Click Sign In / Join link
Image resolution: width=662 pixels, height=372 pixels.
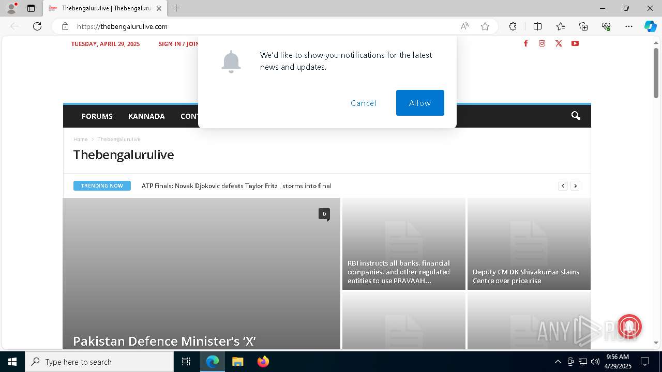click(178, 44)
